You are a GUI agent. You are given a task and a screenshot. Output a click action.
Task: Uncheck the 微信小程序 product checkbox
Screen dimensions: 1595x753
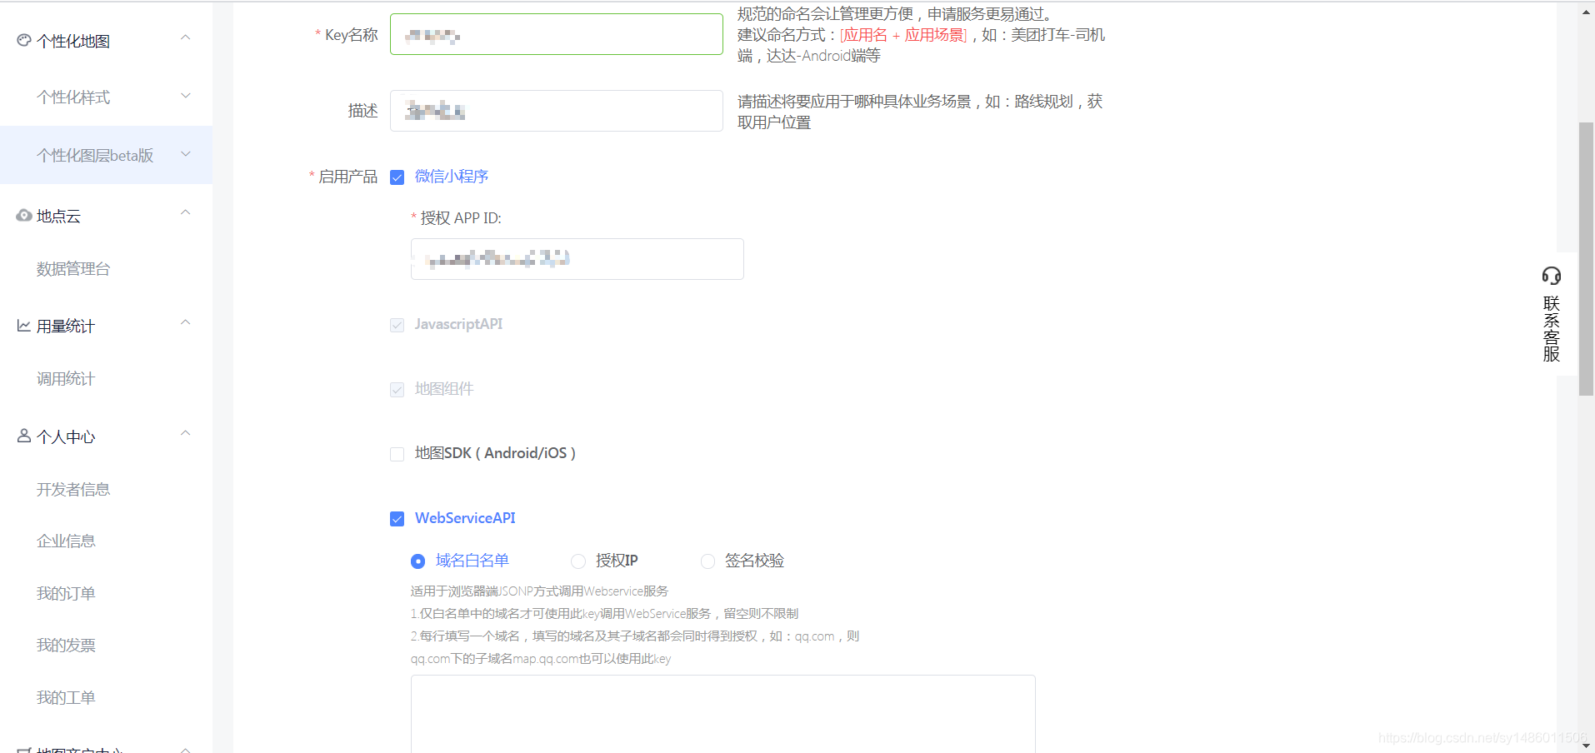coord(397,177)
